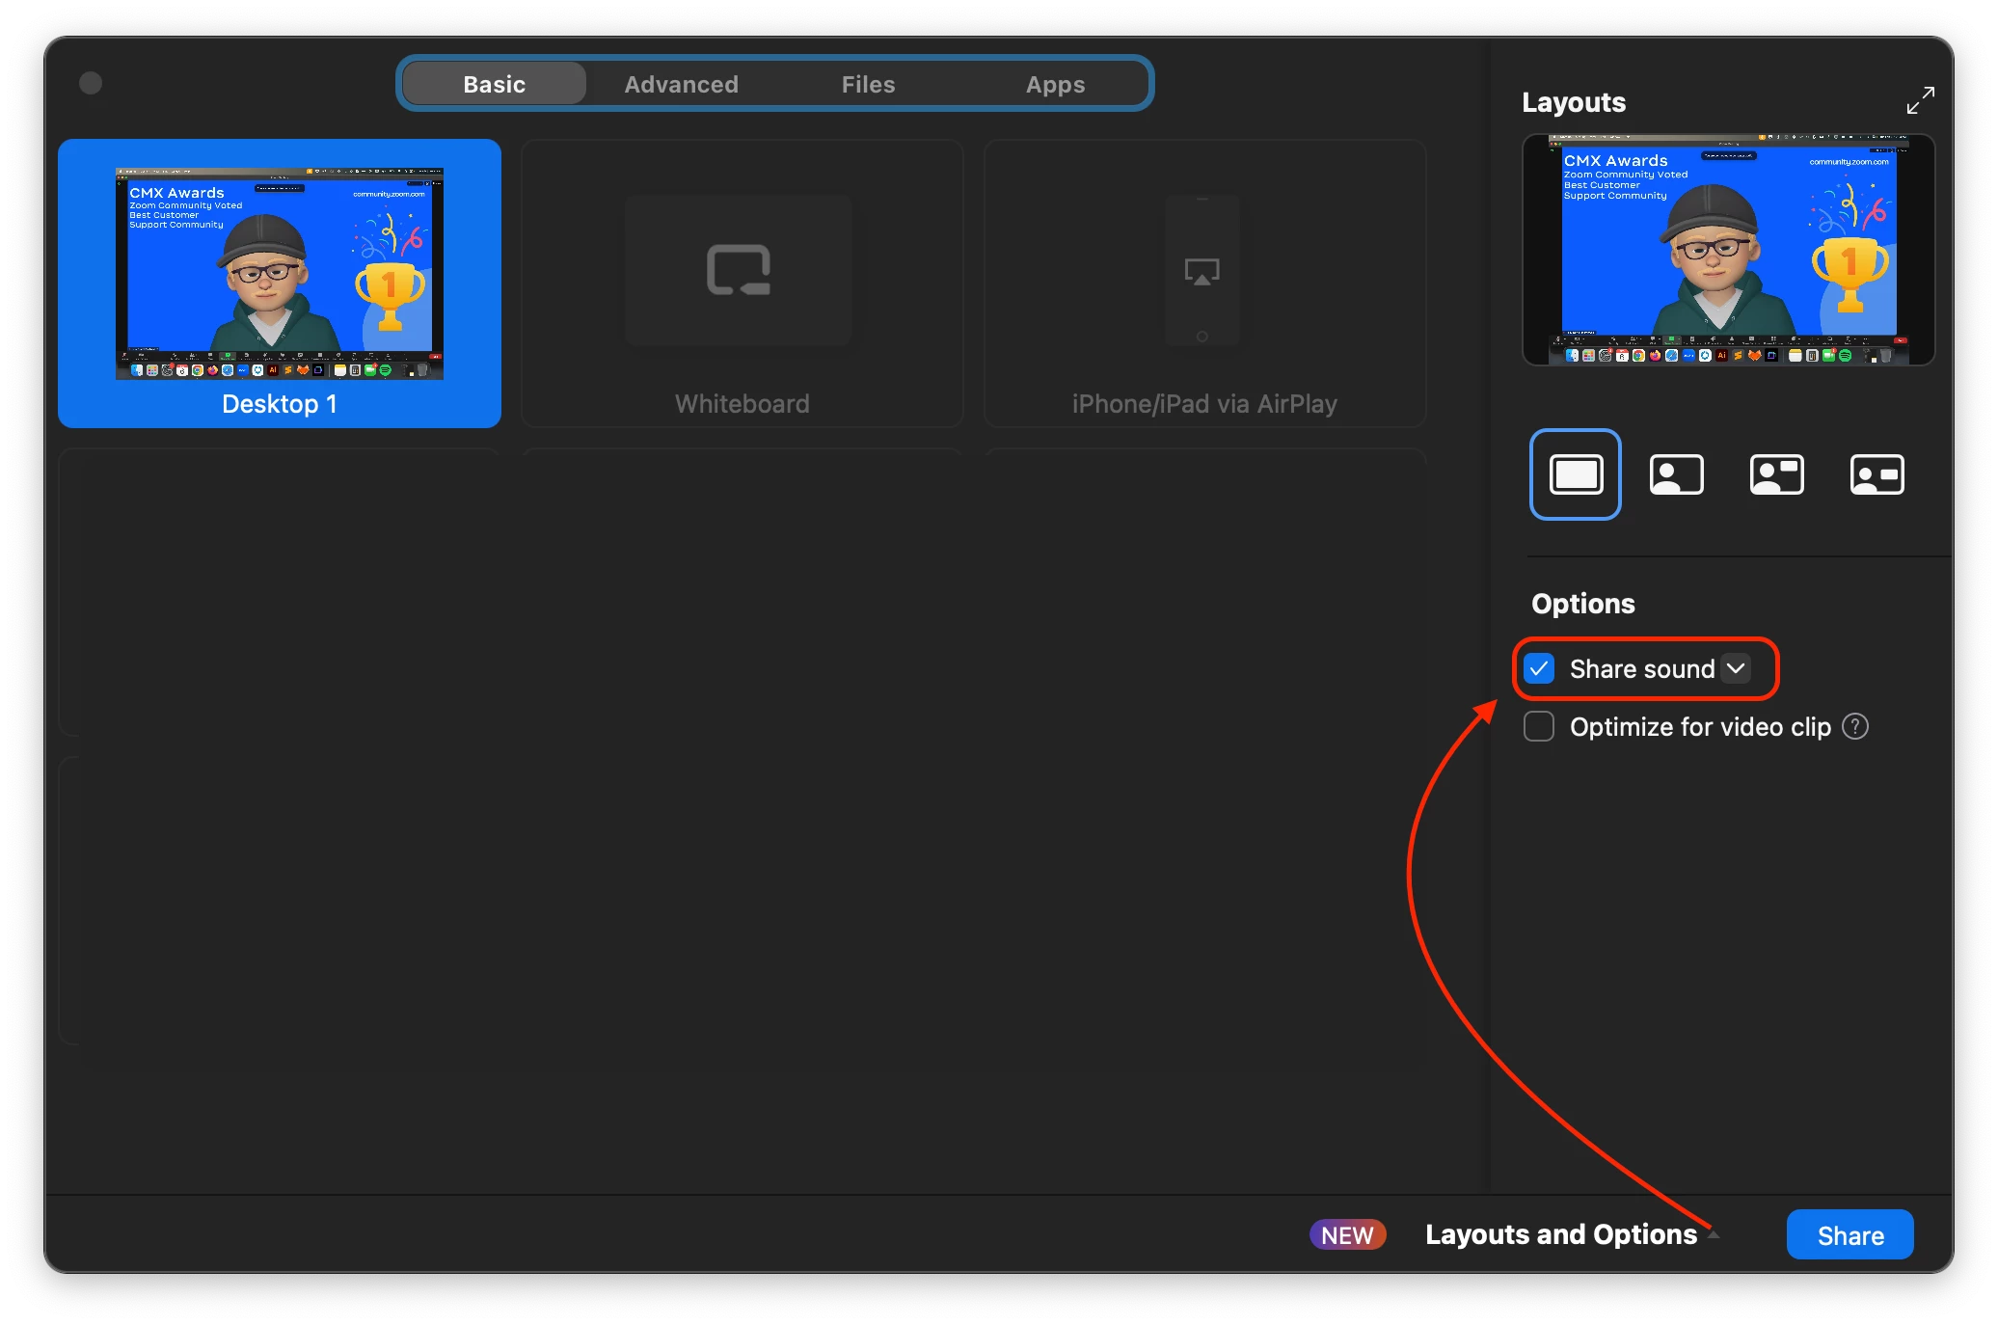
Task: Enable Optimize for video clip checkbox
Action: pos(1539,726)
